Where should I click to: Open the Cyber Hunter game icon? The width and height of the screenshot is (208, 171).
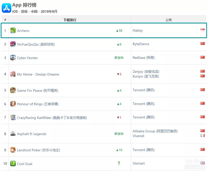(x=13, y=58)
